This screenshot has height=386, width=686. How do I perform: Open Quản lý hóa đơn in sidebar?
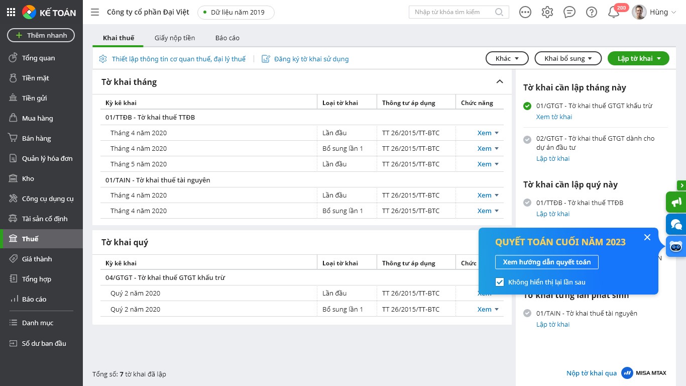click(x=41, y=158)
